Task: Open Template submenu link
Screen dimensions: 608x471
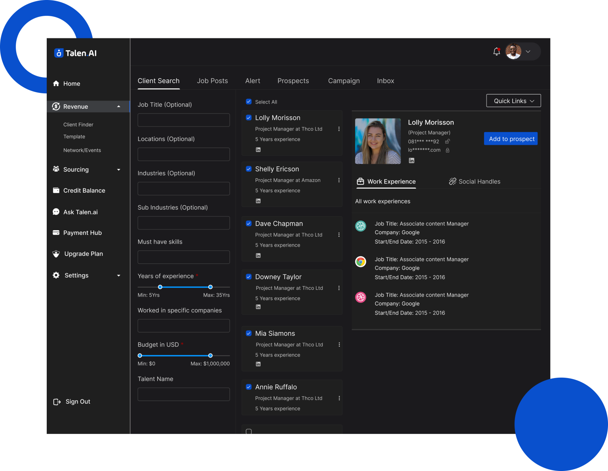Action: tap(74, 137)
